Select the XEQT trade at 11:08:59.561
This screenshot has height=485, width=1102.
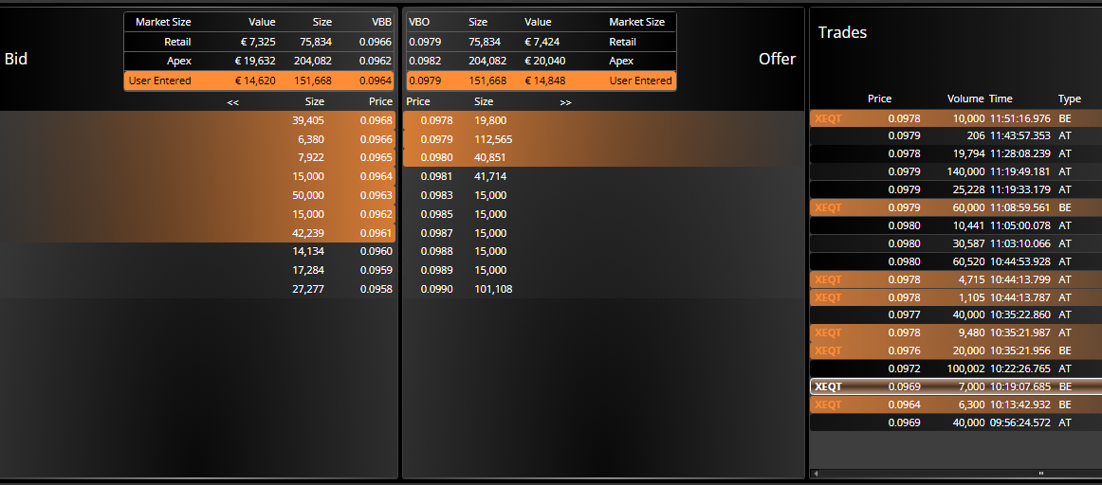[956, 207]
